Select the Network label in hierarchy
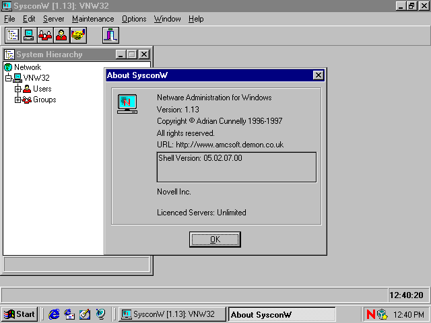Viewport: 431px width, 323px height. pos(28,67)
